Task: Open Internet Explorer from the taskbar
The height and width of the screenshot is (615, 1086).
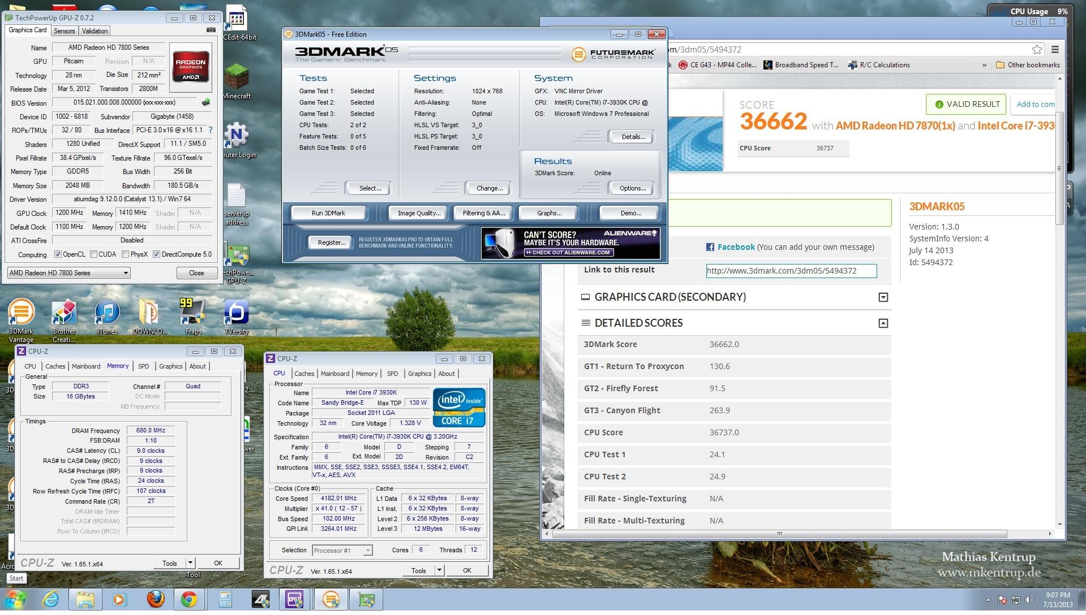Action: pos(51,599)
